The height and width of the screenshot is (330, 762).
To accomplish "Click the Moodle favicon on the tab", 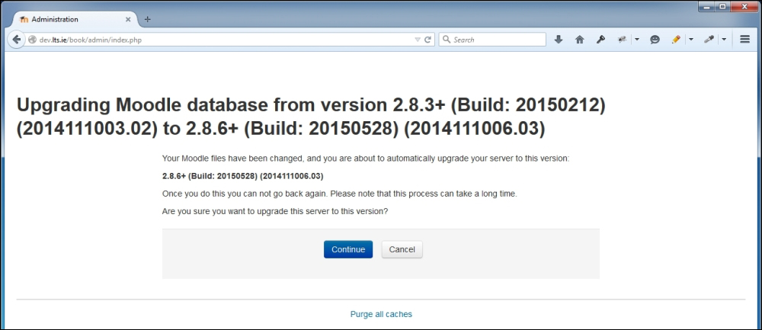I will coord(24,20).
